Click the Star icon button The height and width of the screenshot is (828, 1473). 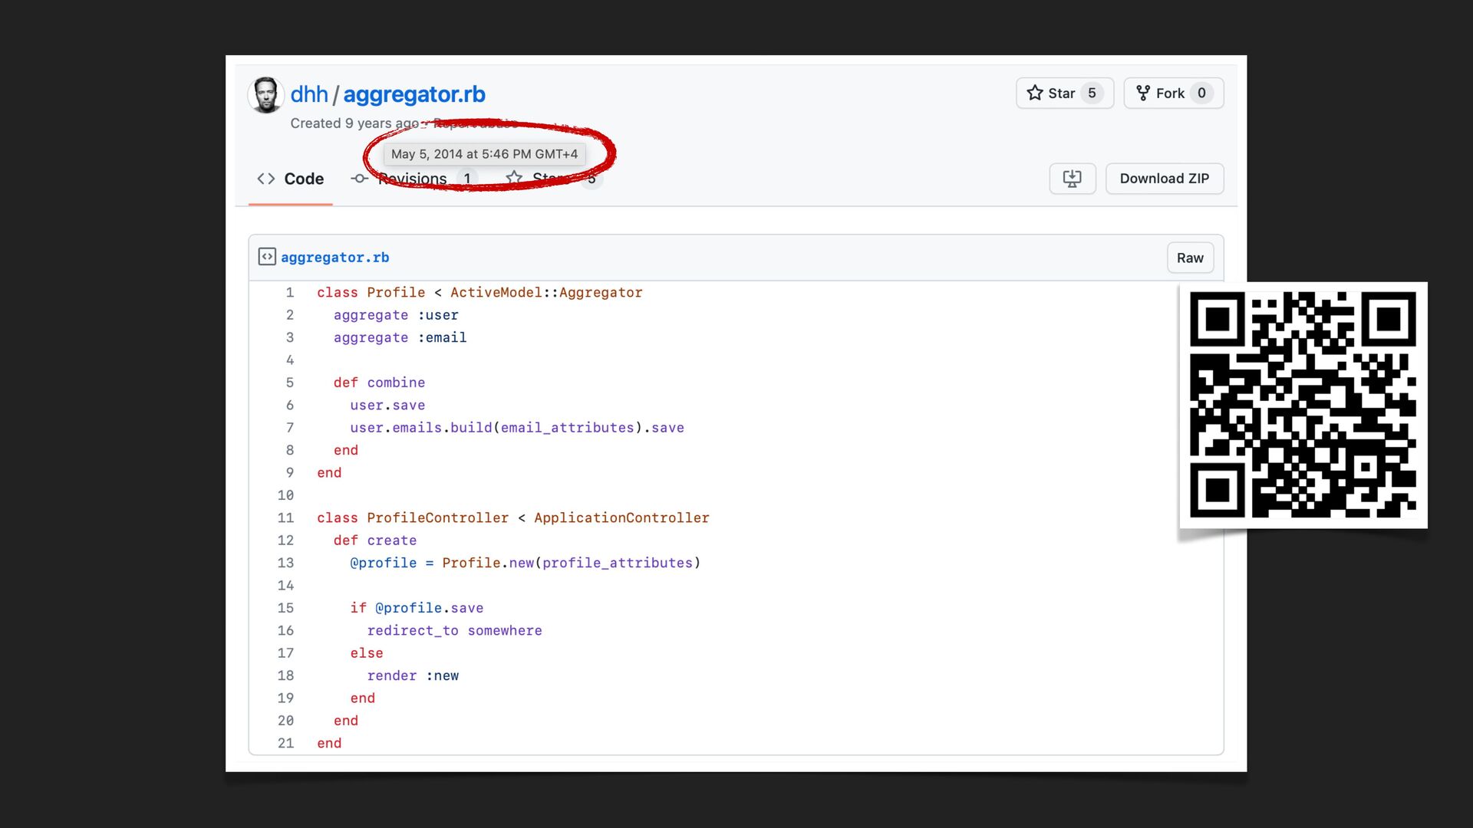1035,93
